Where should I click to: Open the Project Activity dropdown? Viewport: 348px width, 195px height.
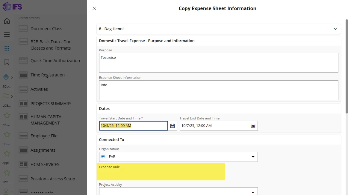(253, 192)
